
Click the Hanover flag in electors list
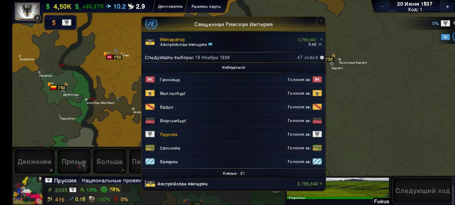150,80
